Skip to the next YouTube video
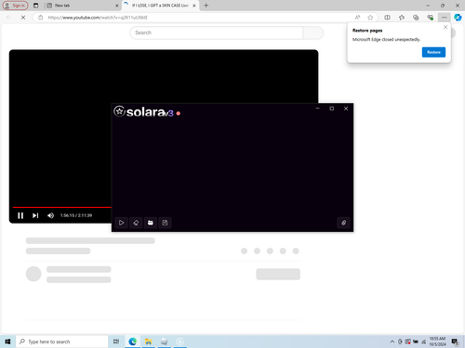The image size is (465, 348). pyautogui.click(x=35, y=215)
